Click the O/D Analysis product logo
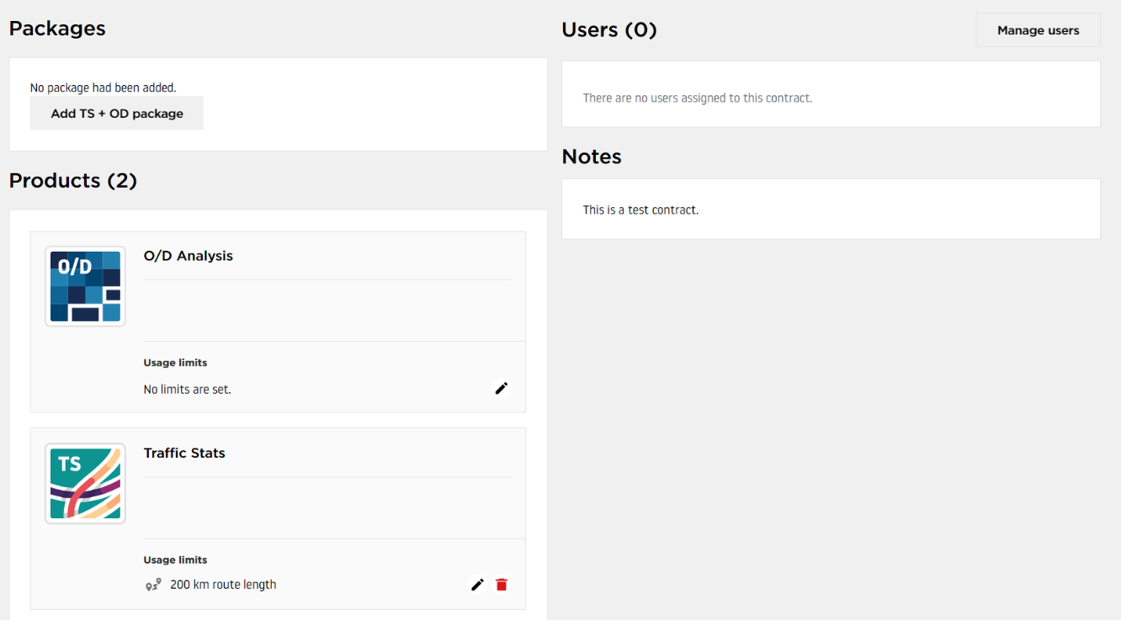 (x=85, y=286)
